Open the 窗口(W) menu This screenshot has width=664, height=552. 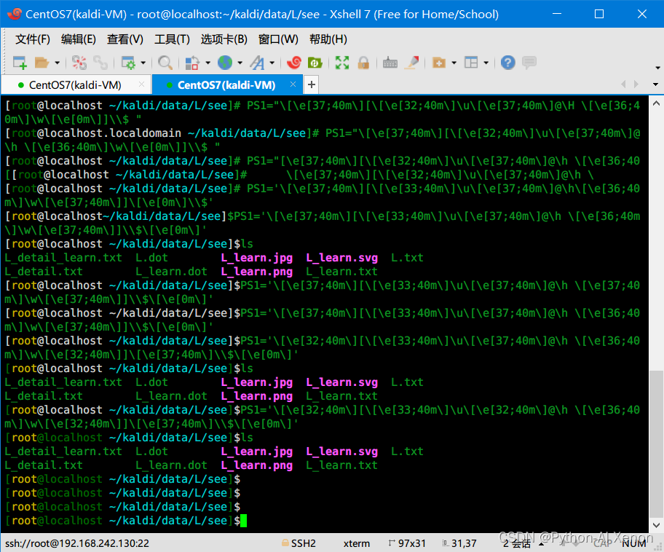278,39
